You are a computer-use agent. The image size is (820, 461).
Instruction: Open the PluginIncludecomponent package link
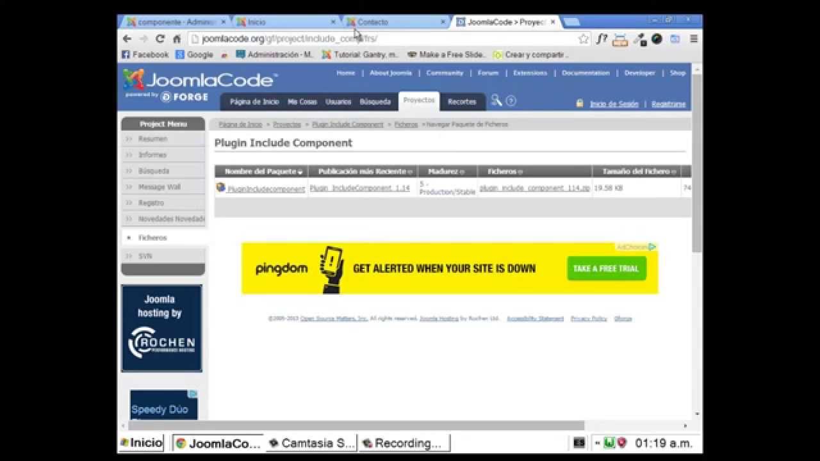(266, 190)
